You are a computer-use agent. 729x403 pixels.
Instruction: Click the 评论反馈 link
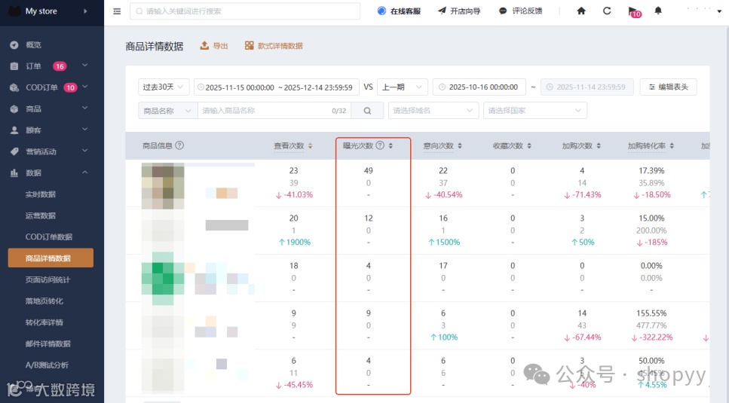pos(527,11)
